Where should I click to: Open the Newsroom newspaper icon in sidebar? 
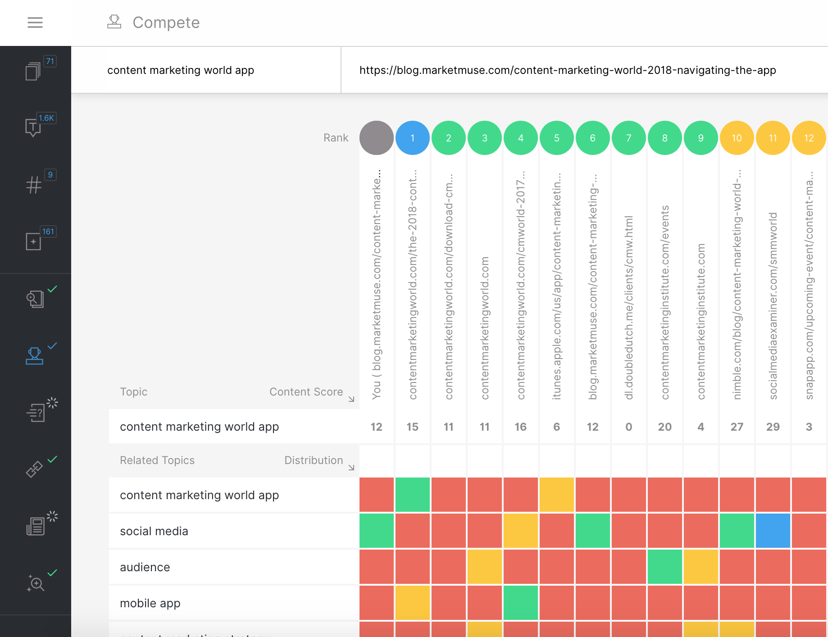tap(36, 526)
